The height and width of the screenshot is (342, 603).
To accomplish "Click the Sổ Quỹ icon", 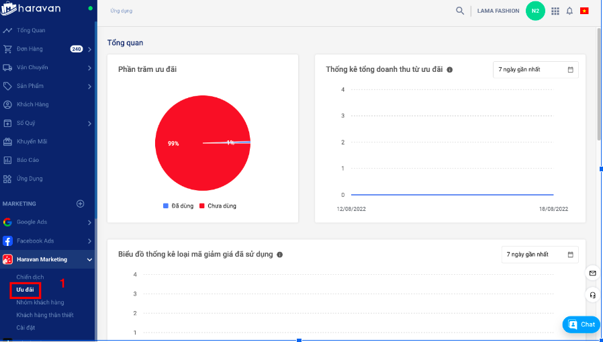I will [7, 123].
